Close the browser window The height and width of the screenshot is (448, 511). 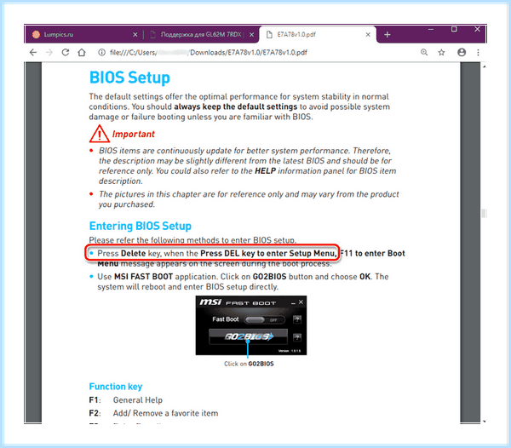(478, 29)
